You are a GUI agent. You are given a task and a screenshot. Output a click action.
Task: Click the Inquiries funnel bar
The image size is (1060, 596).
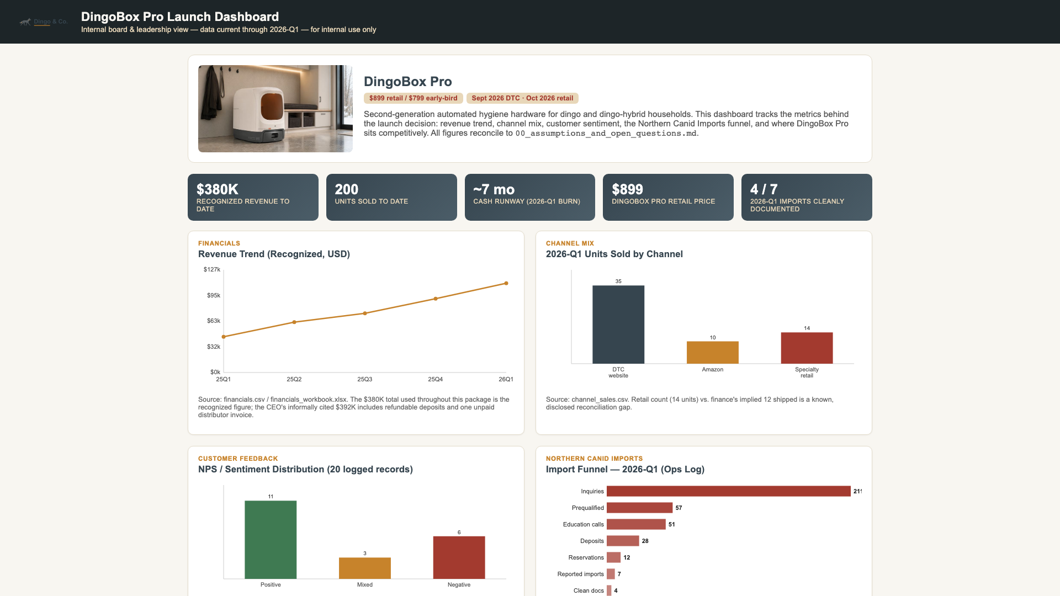click(x=729, y=491)
